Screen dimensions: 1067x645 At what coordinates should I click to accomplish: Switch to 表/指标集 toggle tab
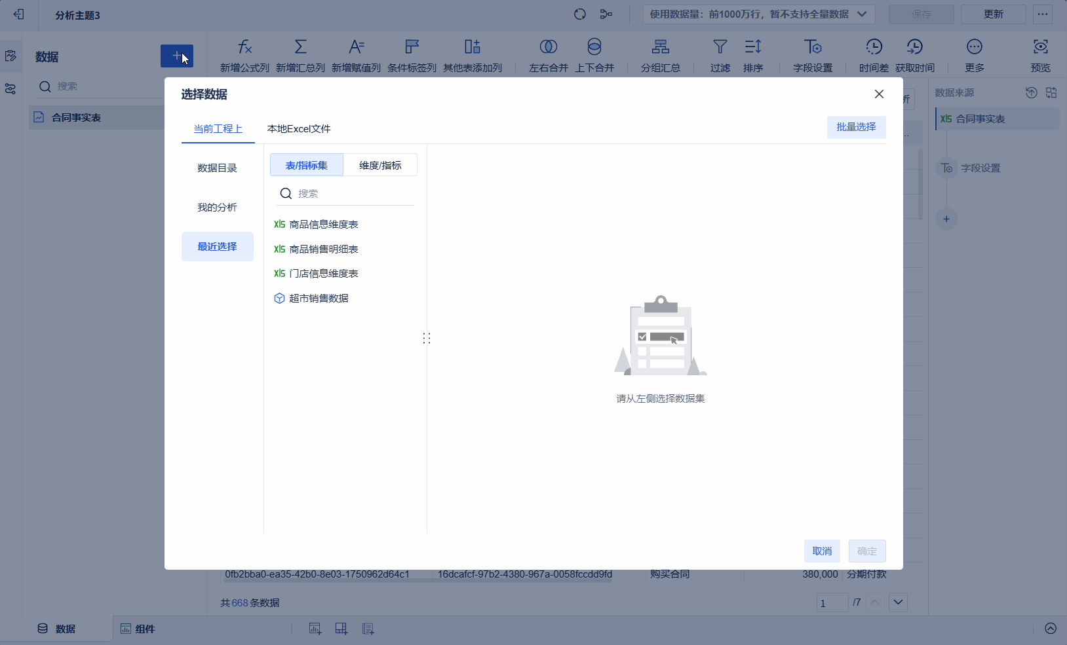click(307, 166)
